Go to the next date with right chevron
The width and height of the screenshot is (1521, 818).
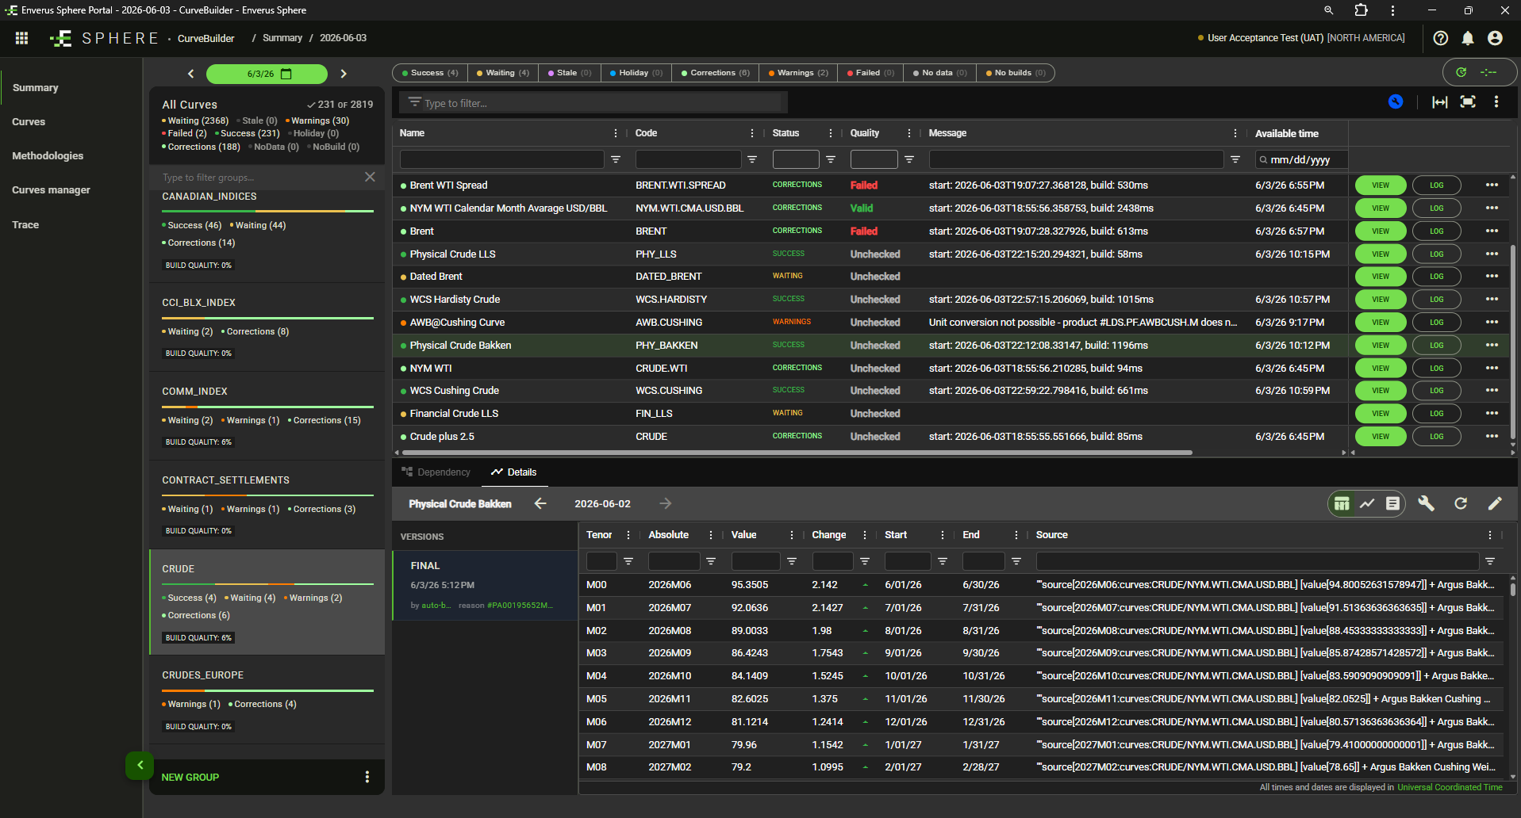click(344, 74)
